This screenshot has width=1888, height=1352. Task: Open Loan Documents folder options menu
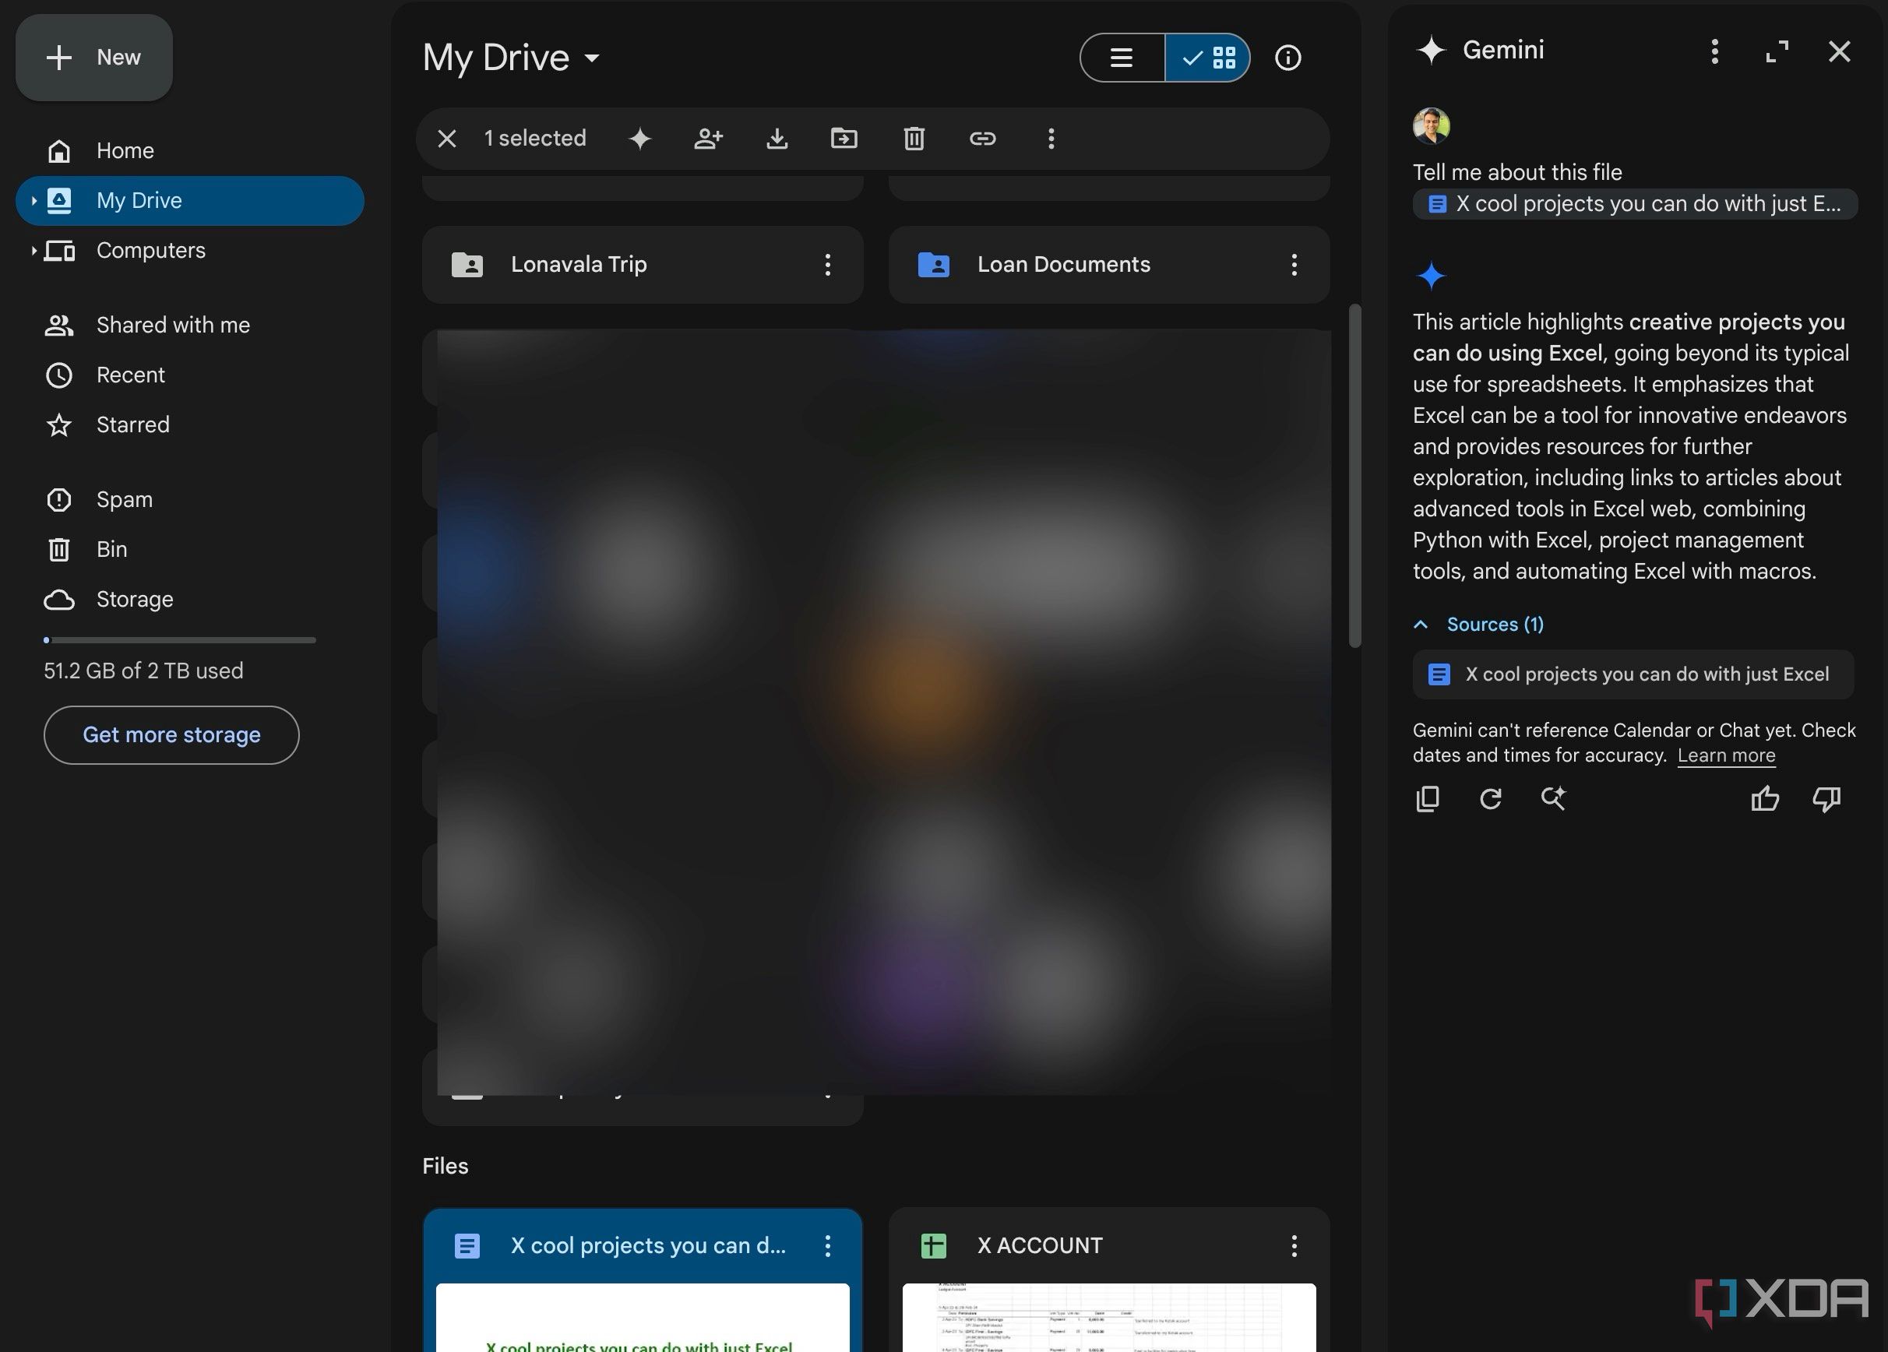click(x=1294, y=265)
